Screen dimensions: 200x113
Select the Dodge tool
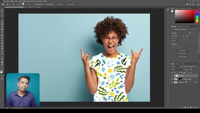click(x=2, y=49)
